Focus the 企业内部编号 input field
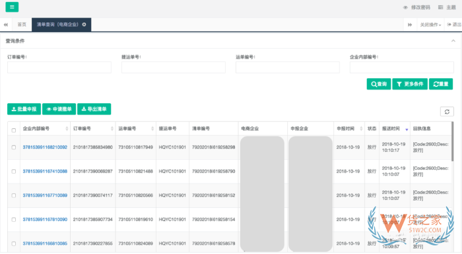This screenshot has height=254, width=462. coord(402,67)
